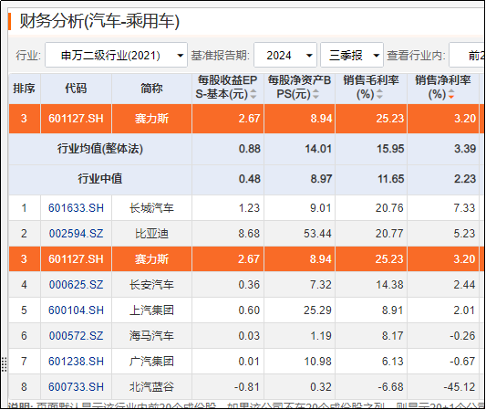This screenshot has height=410, width=486.
Task: Select top highlighted 赛力斯 name above 行业均值
Action: pos(151,119)
